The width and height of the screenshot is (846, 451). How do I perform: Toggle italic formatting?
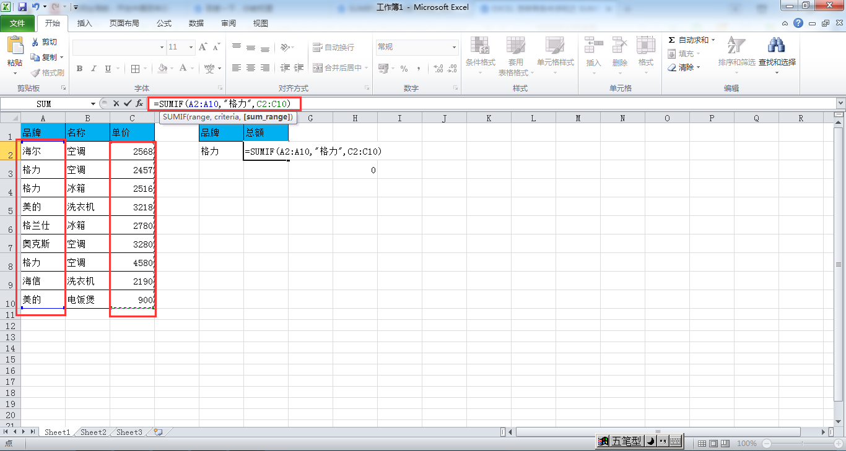click(94, 69)
